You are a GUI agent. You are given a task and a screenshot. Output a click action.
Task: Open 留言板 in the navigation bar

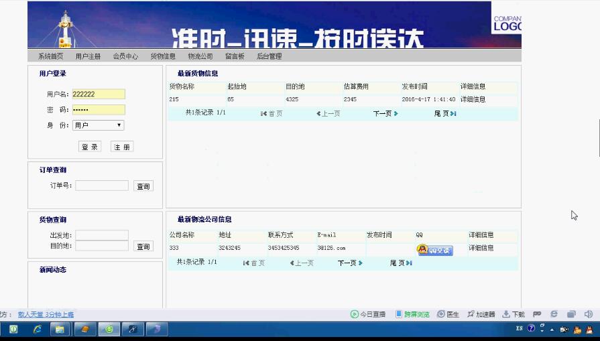pos(235,56)
